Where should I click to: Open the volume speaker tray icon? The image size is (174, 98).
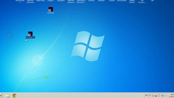coord(166,96)
